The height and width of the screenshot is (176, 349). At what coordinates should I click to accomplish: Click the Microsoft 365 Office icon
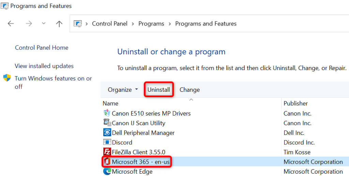[107, 162]
